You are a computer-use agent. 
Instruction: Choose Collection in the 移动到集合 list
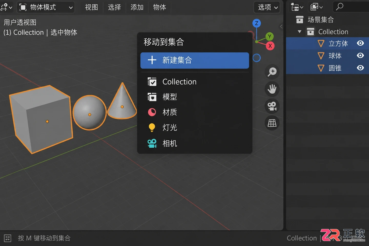(x=195, y=82)
